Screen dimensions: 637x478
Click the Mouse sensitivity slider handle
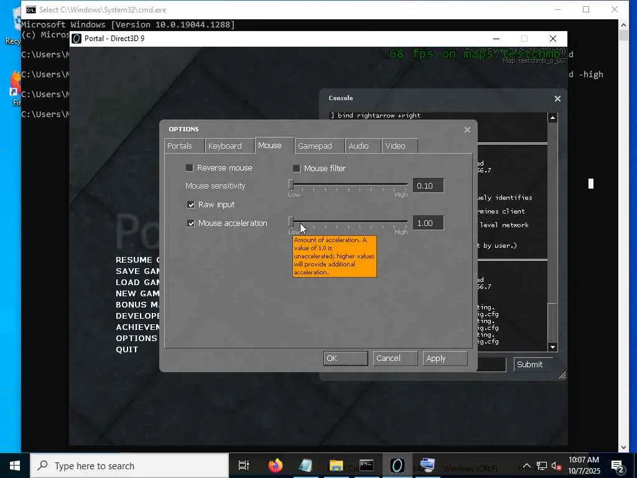291,184
